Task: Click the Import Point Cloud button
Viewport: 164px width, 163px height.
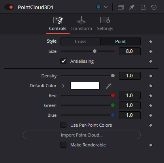Action: [x=82, y=135]
